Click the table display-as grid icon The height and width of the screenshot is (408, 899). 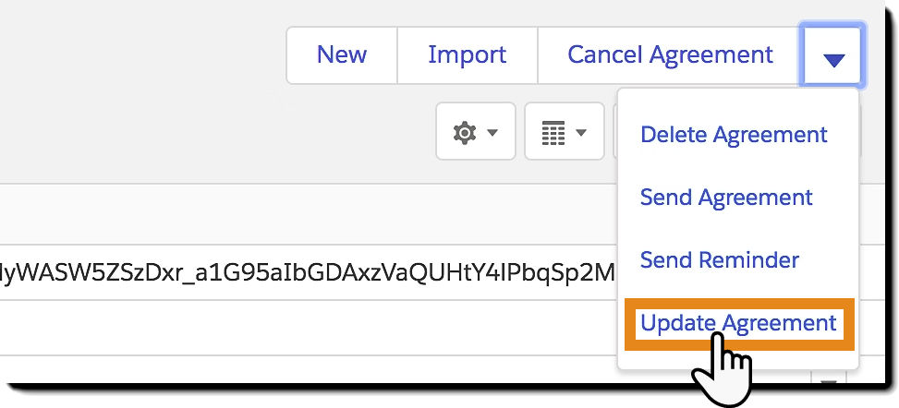[553, 132]
